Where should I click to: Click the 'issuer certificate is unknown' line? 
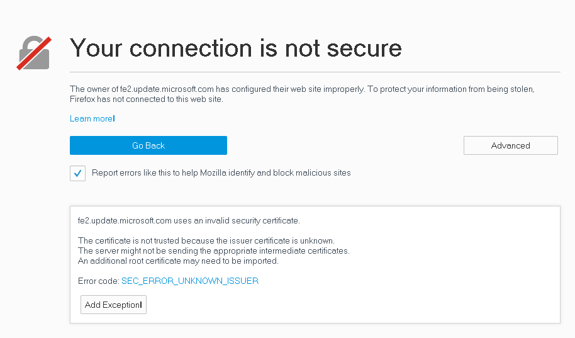(x=206, y=240)
